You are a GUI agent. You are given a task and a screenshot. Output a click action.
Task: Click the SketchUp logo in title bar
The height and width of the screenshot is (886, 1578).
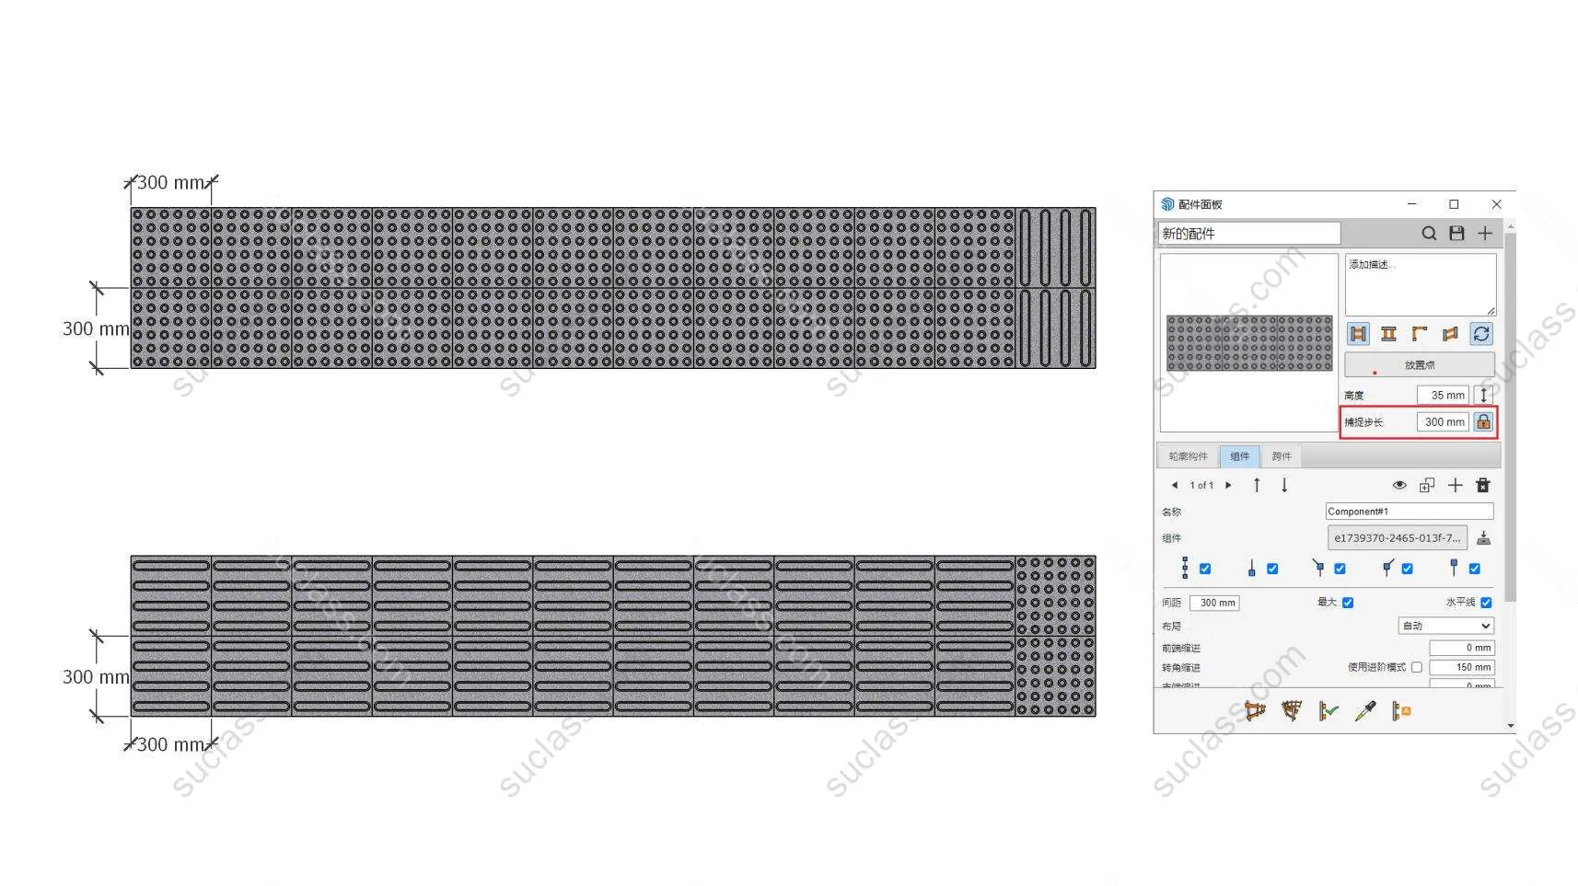coord(1167,204)
